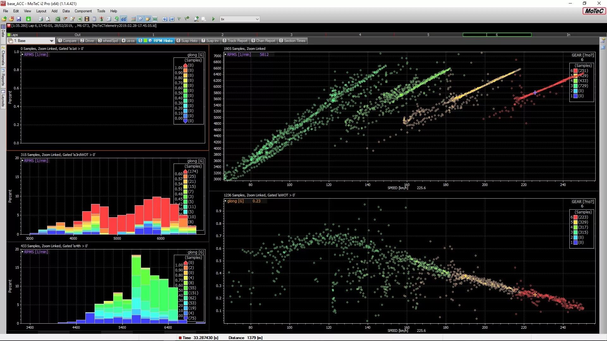Expand the Layouts side panel
The image size is (607, 341).
[3, 99]
